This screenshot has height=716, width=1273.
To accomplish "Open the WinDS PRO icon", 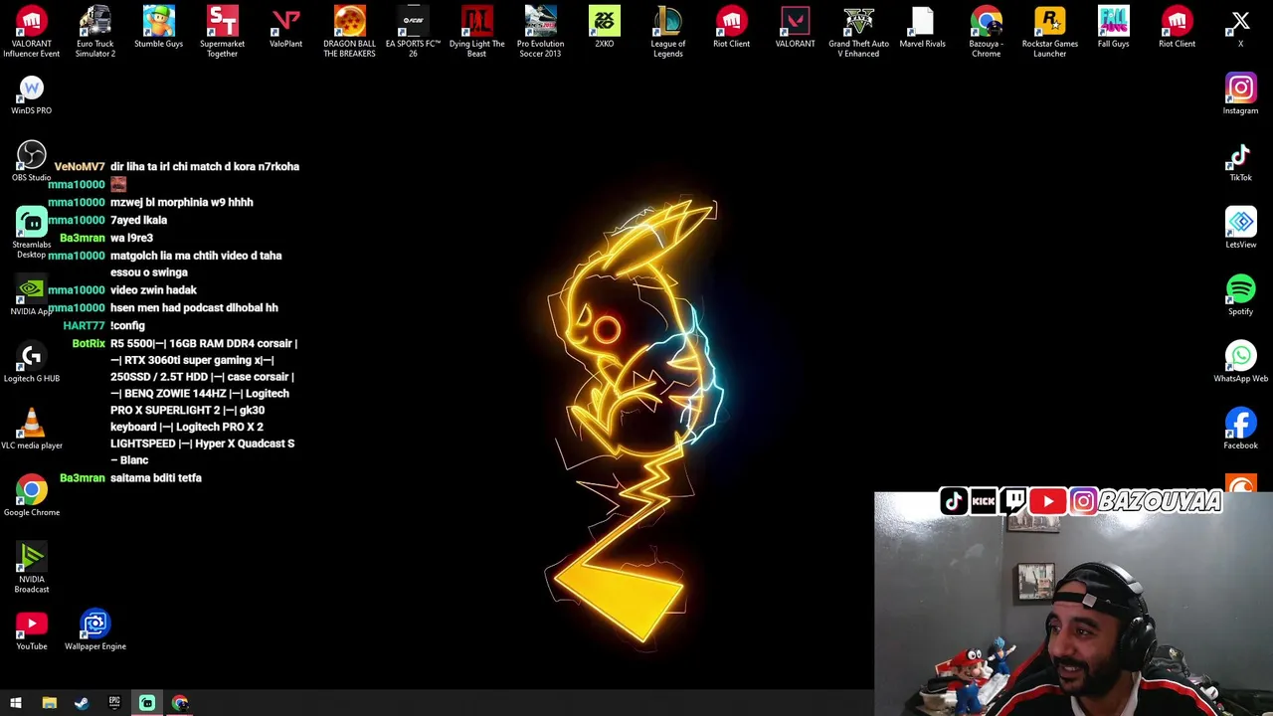I will (32, 95).
